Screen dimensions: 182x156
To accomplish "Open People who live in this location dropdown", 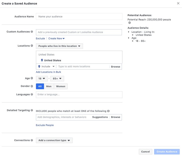I will [59, 46].
